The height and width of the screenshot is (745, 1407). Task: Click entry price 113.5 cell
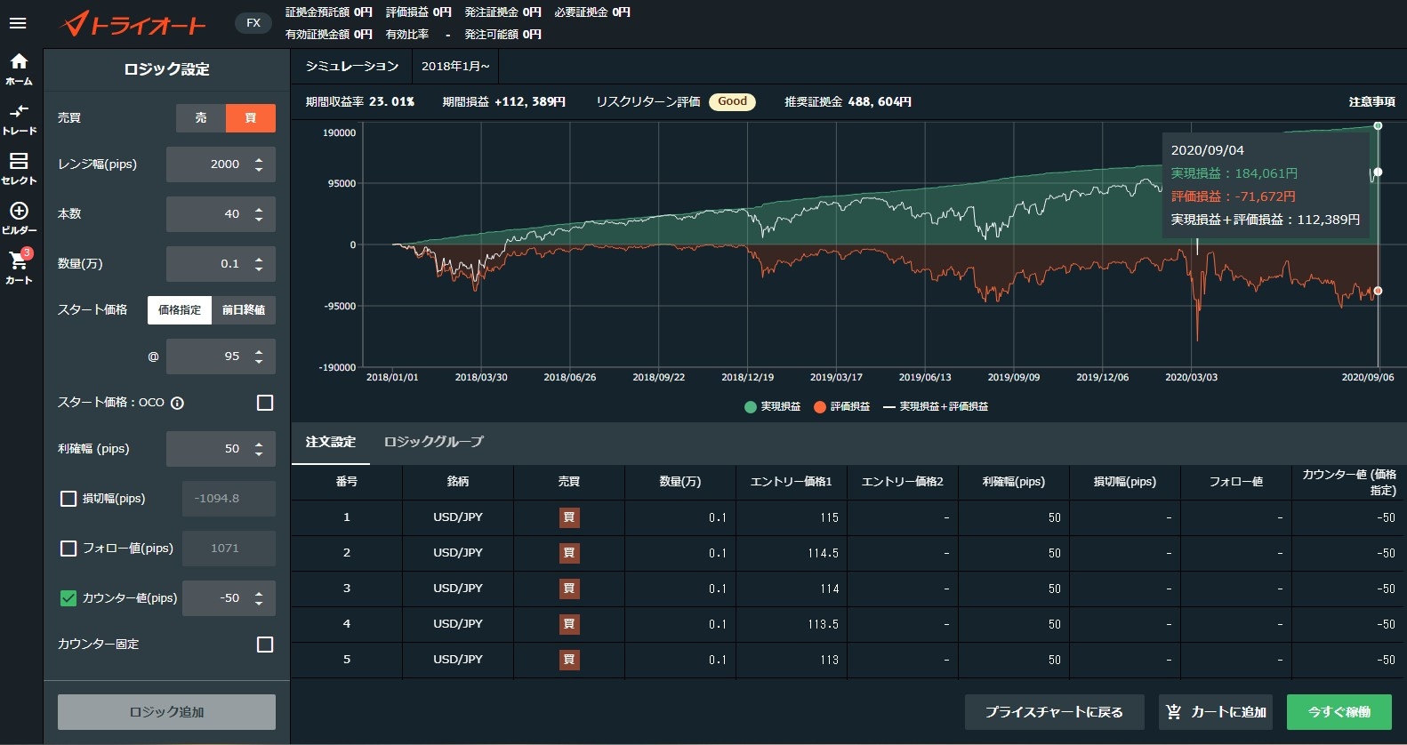pyautogui.click(x=792, y=624)
